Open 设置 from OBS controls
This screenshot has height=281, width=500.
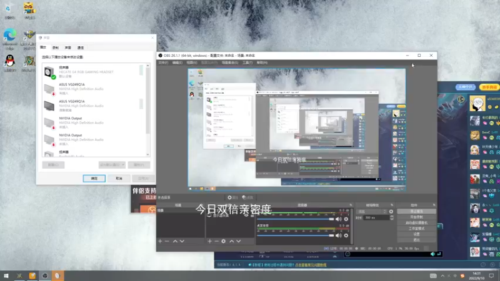click(416, 234)
